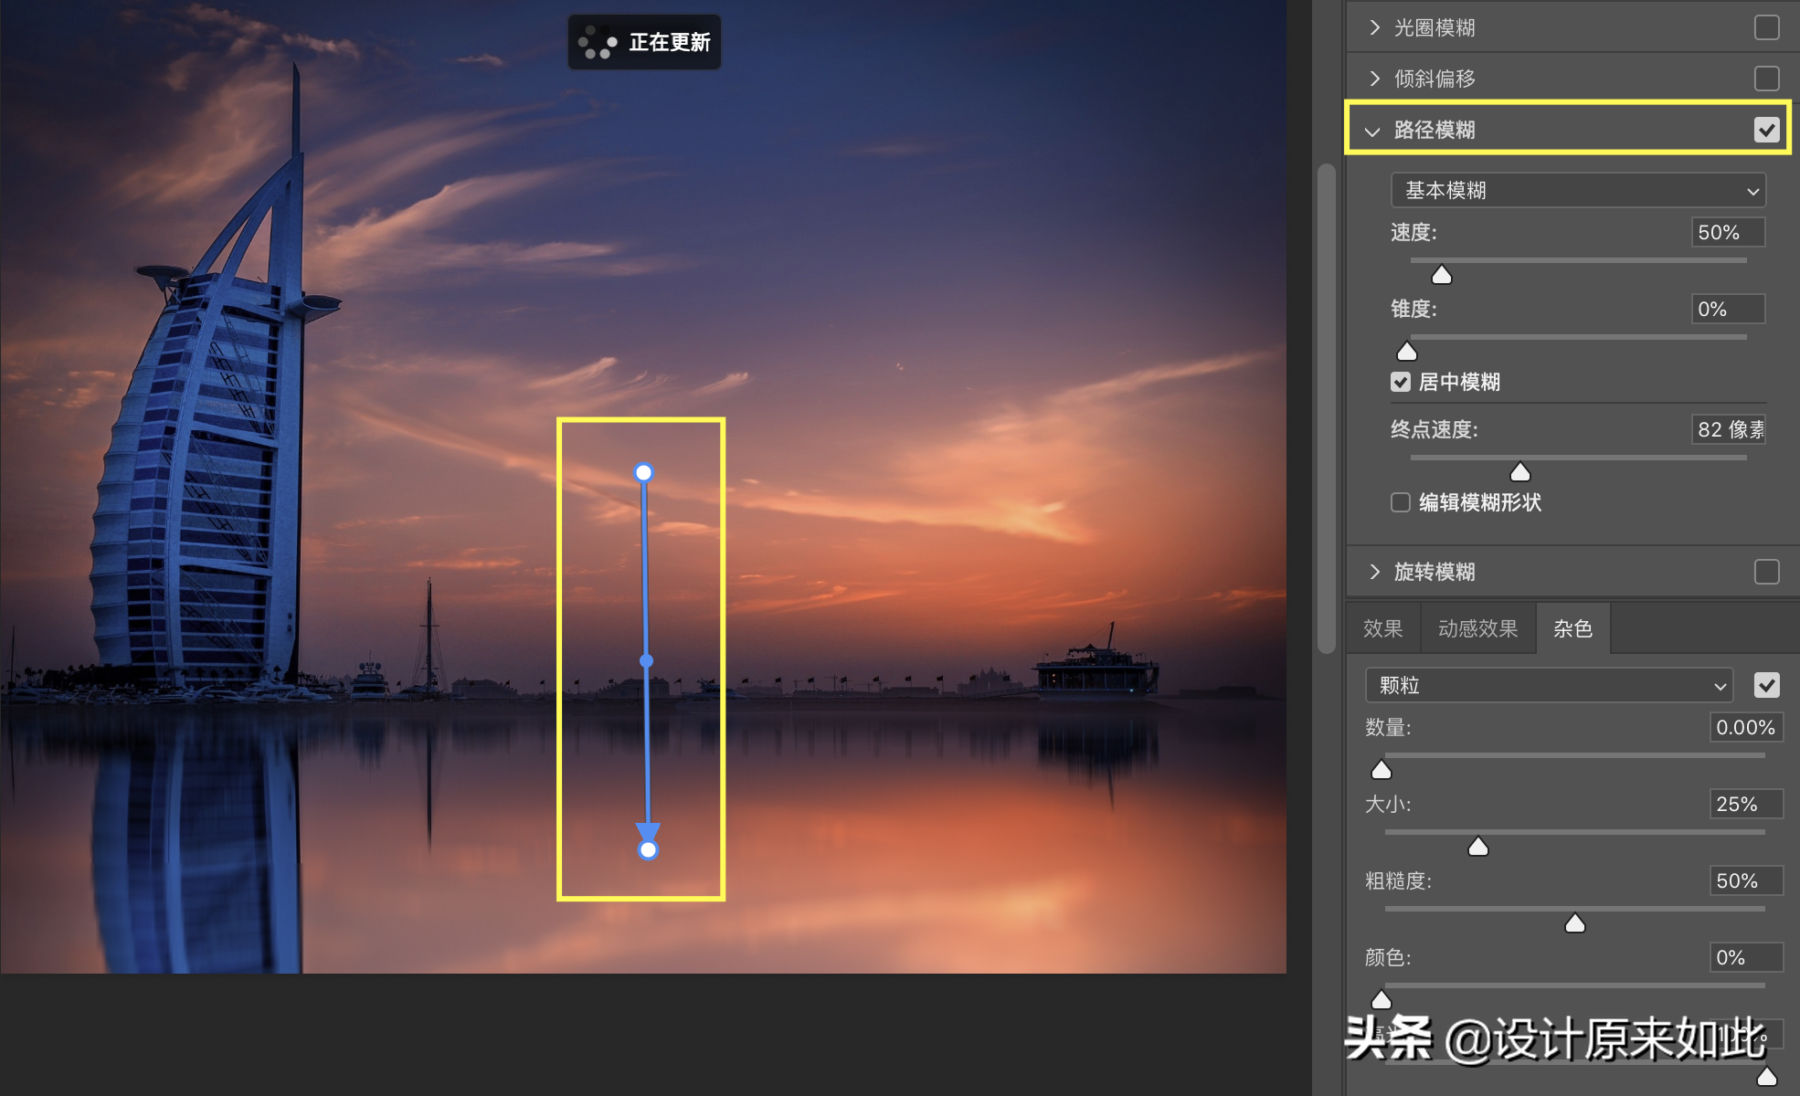Enable the 倾斜偏移 checkbox
This screenshot has width=1800, height=1096.
1766,79
